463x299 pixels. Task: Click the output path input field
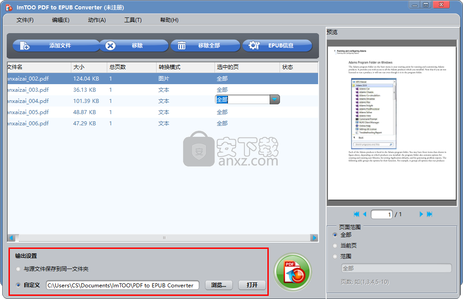coord(122,285)
